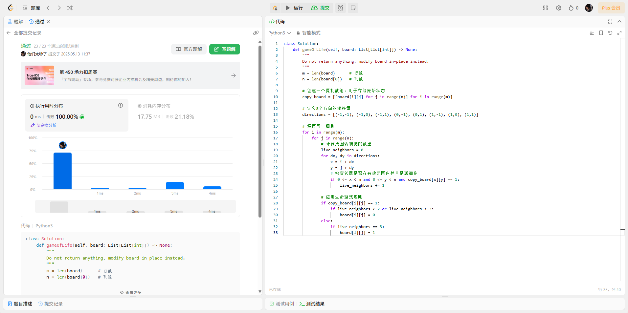Open the notes icon in top toolbar

point(353,8)
